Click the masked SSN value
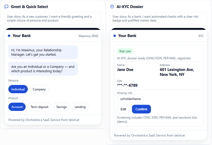The image size is (212, 145). click(x=127, y=85)
